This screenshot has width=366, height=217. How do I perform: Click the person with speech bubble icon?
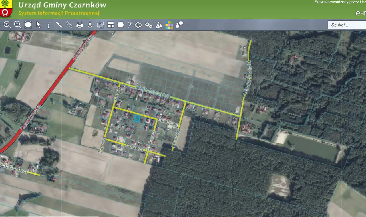pos(179,25)
